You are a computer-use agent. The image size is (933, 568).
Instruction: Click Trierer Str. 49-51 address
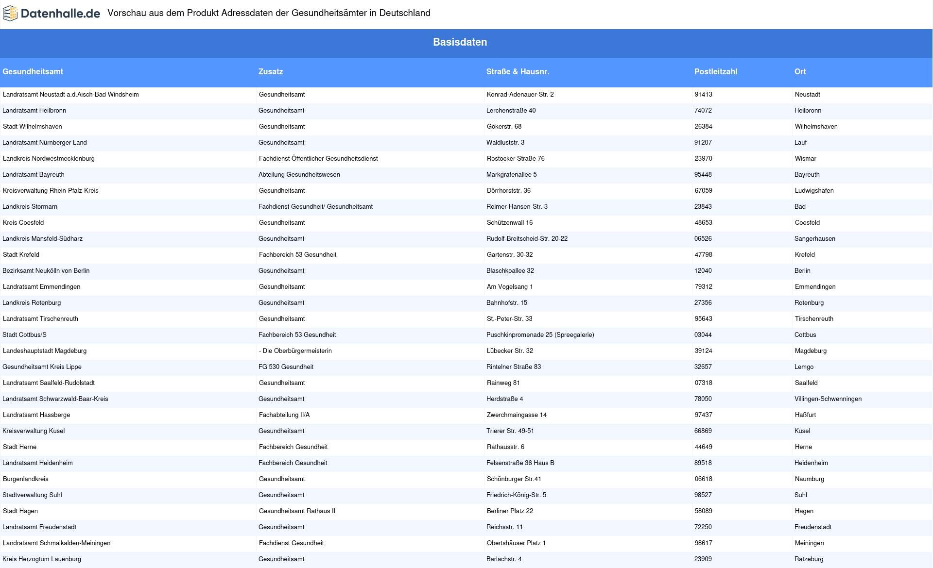pos(510,431)
